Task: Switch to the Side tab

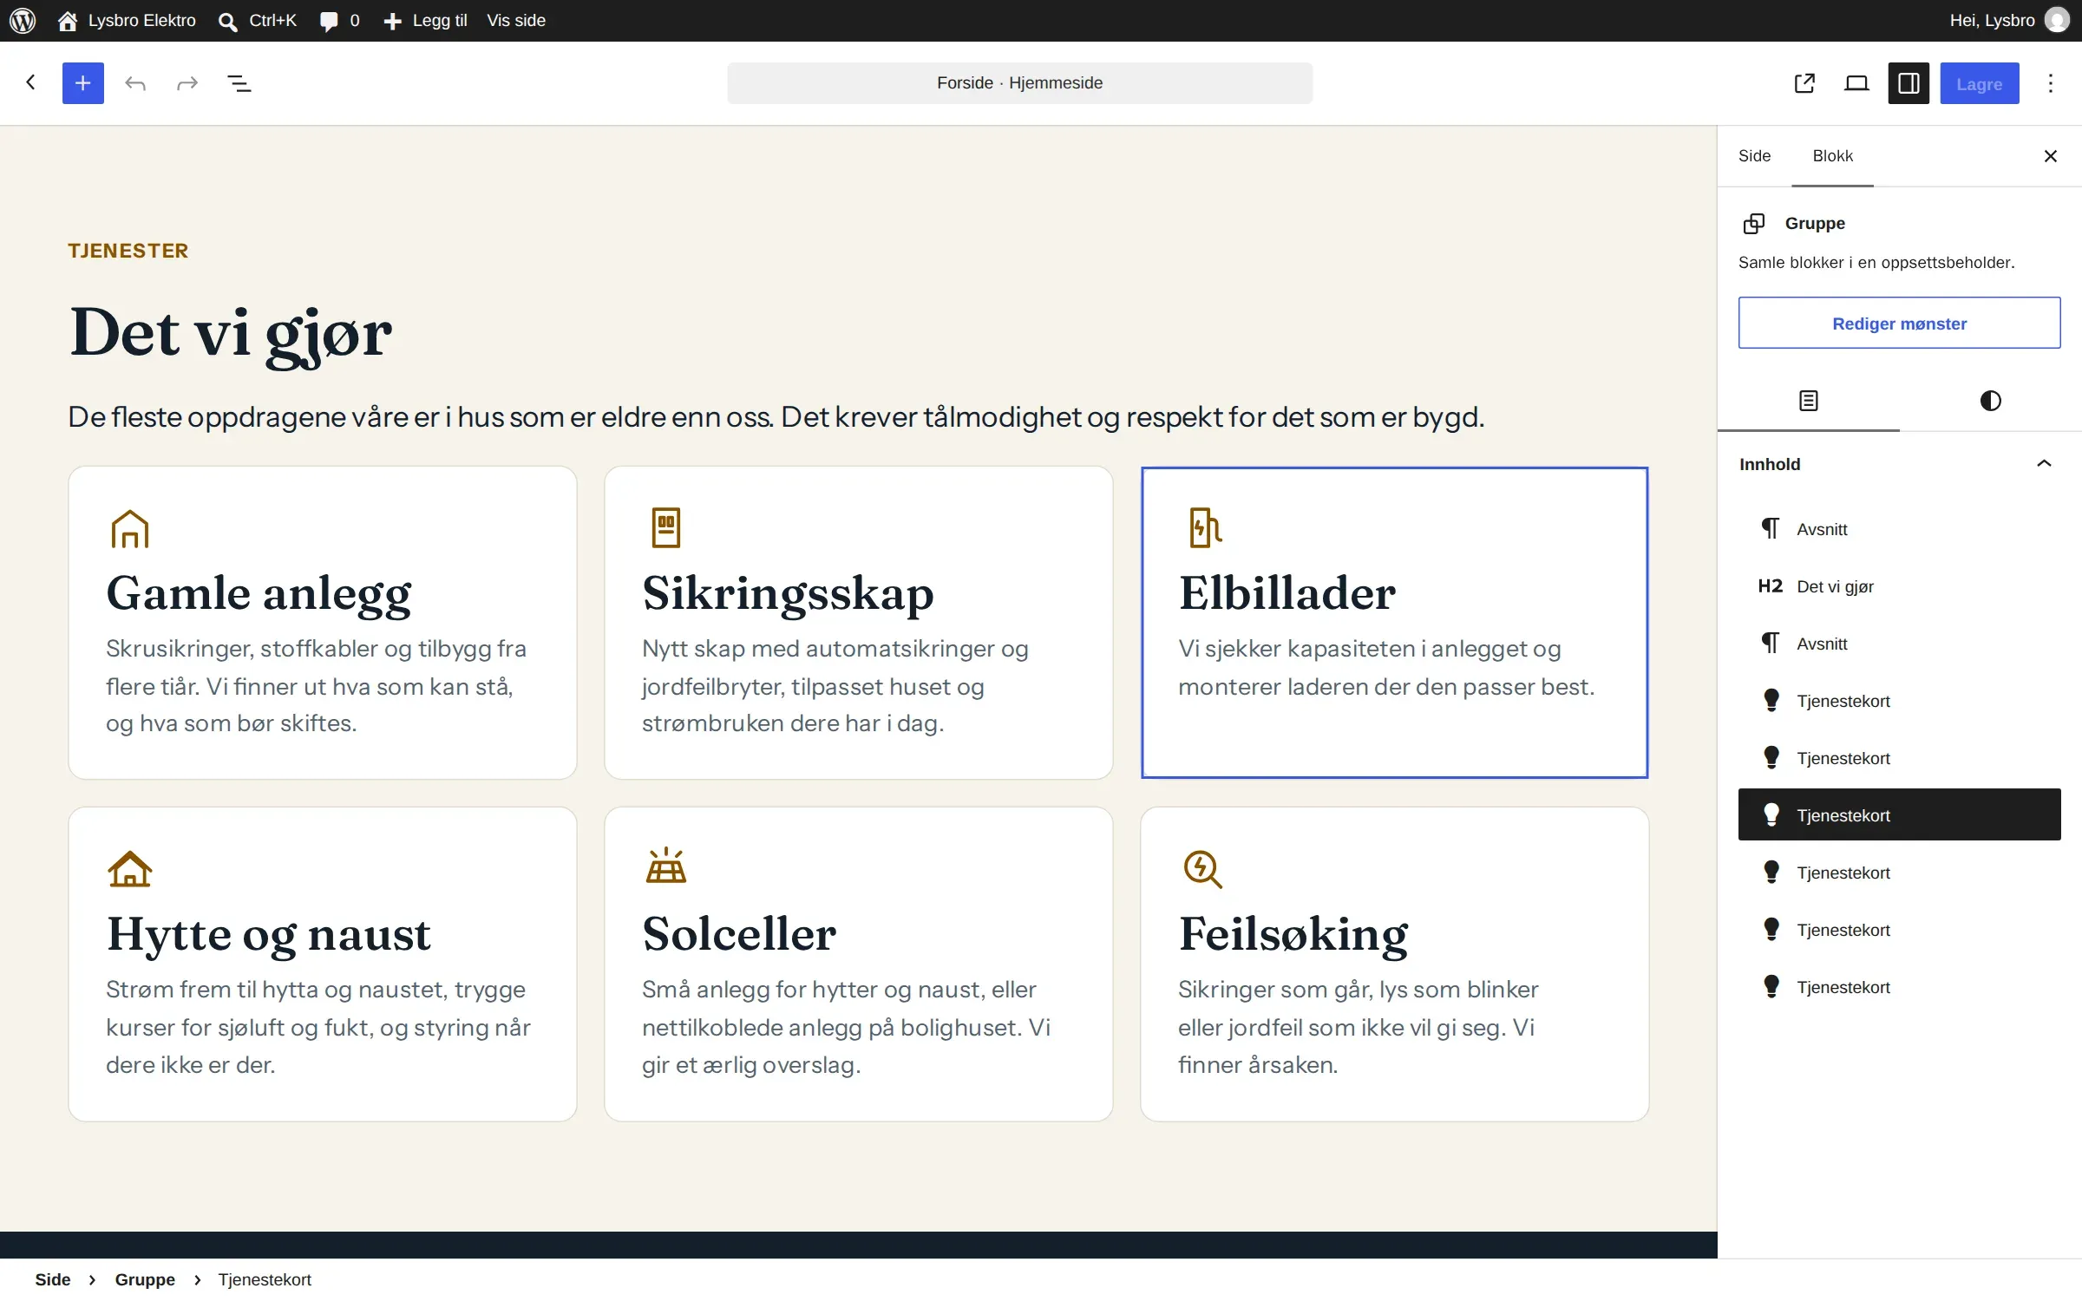Action: pos(1754,156)
